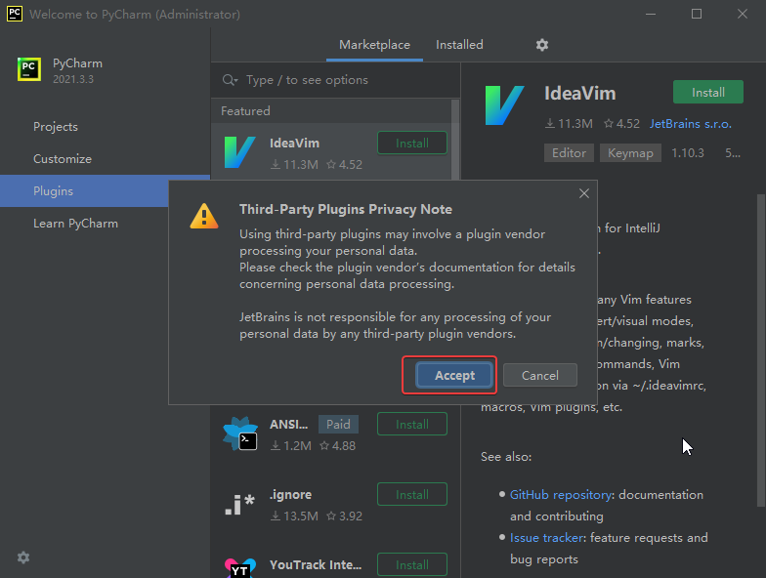Click the Editor tag
Screen dimensions: 766x578
(x=569, y=152)
